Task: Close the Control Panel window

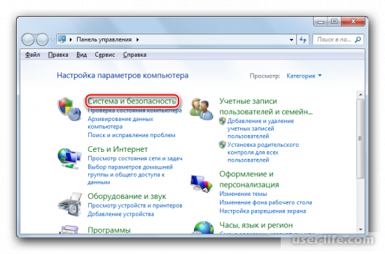Action: (x=353, y=22)
